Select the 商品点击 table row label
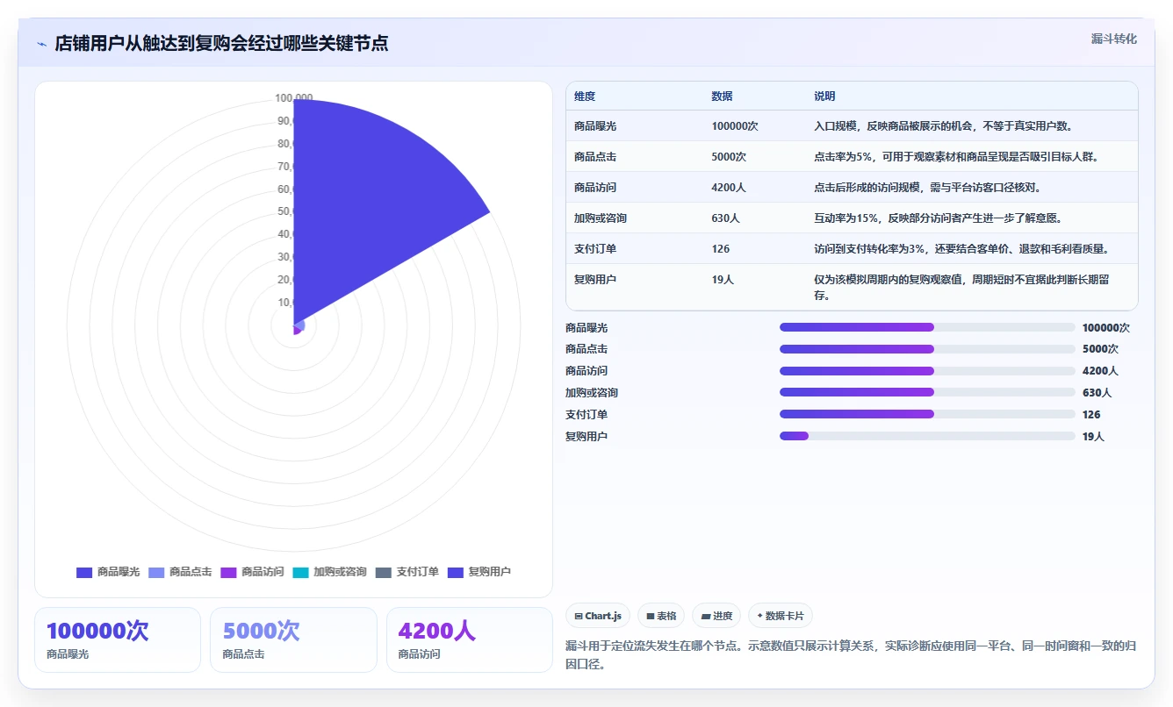The width and height of the screenshot is (1173, 707). [x=595, y=157]
